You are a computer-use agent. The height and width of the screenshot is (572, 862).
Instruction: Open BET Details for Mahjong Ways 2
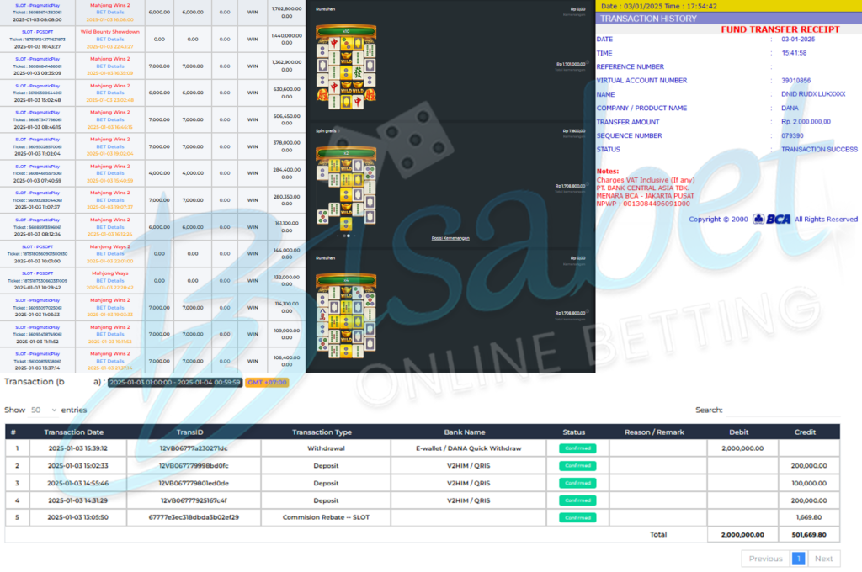point(110,254)
